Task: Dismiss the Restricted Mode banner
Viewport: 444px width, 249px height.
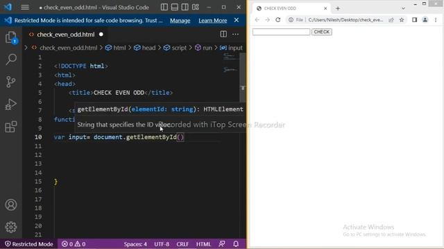Action: 237,20
